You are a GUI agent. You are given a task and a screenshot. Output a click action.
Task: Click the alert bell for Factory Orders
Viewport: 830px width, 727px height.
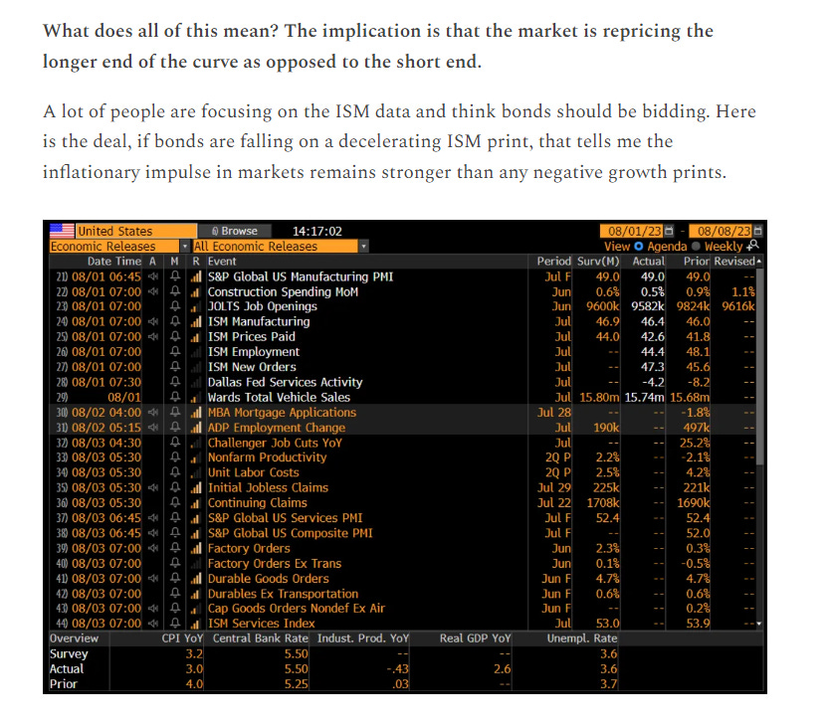(175, 548)
